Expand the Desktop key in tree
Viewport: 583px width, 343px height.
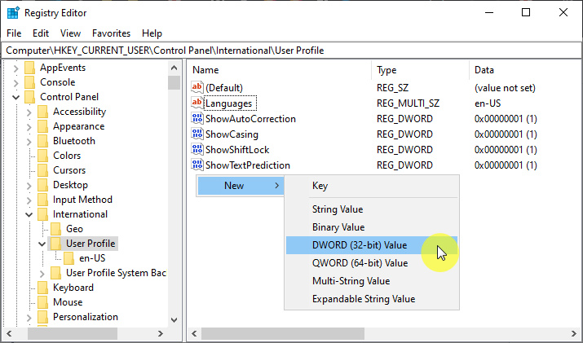point(29,185)
